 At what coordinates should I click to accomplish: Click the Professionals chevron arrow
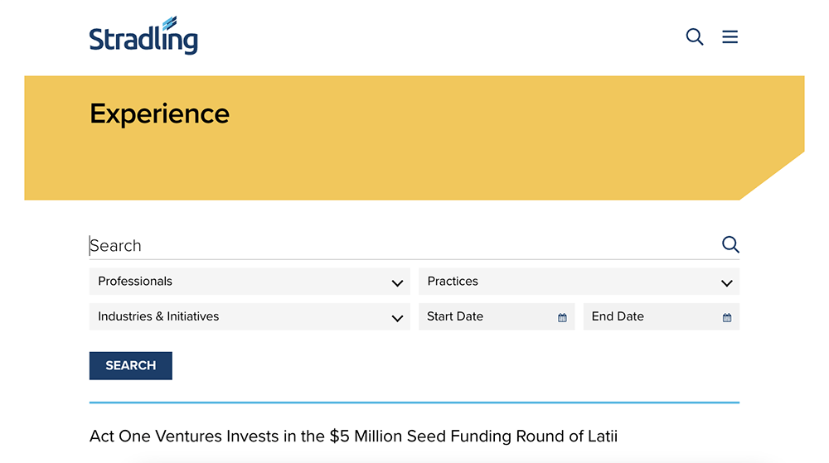(397, 283)
